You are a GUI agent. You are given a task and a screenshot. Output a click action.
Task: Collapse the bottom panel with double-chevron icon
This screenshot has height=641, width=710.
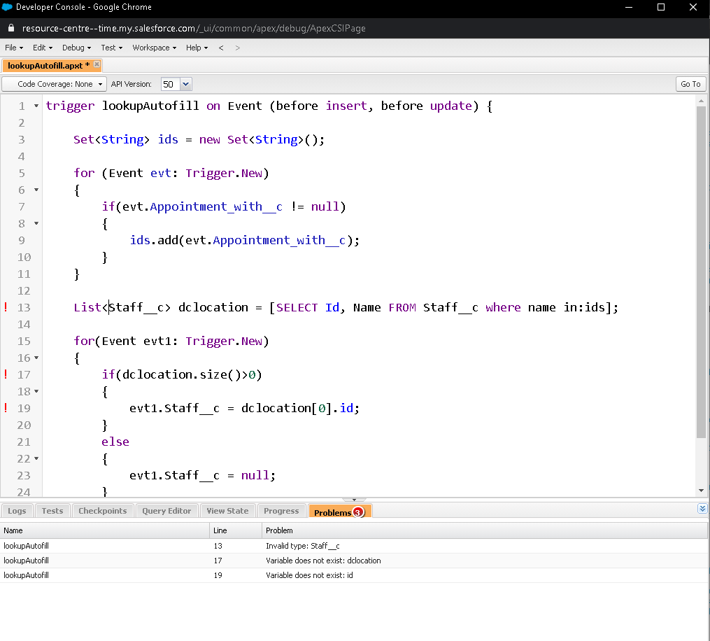coord(702,509)
